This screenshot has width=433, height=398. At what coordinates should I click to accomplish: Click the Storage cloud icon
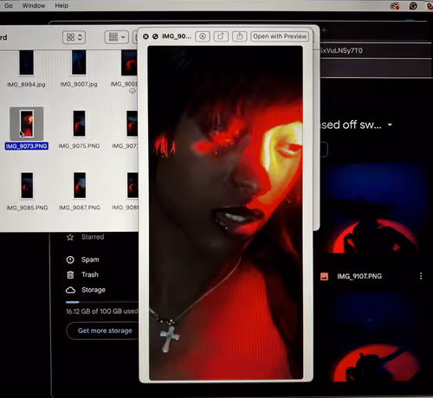point(70,290)
